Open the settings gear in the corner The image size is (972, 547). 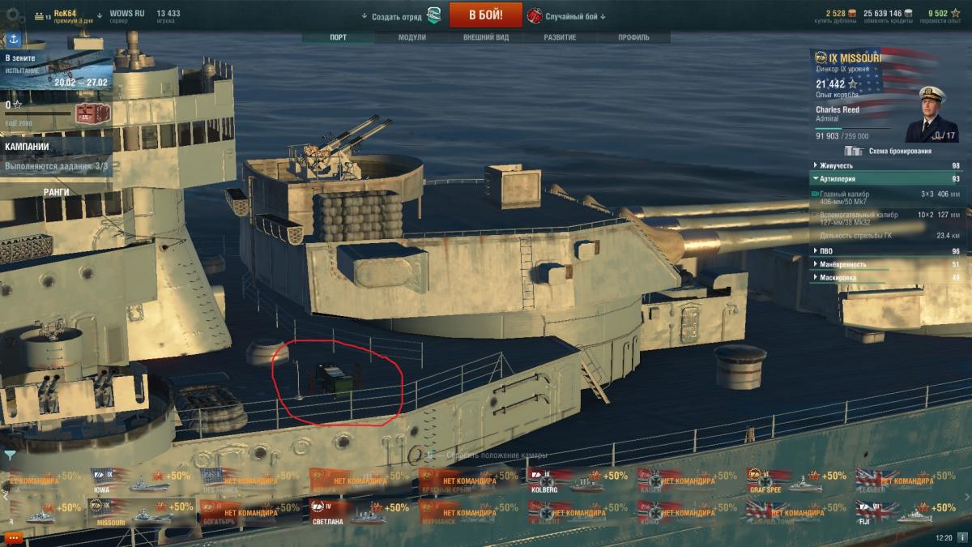[14, 15]
